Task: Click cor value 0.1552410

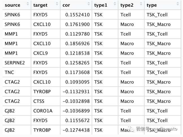Action: tap(77, 15)
